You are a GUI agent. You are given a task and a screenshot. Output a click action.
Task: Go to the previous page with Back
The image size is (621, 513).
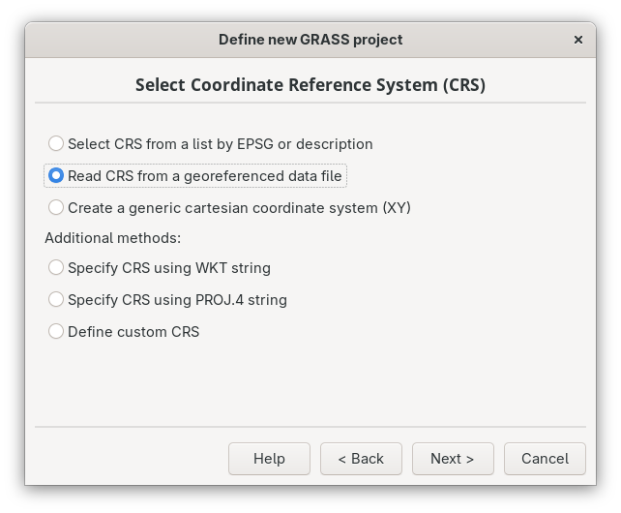click(361, 459)
